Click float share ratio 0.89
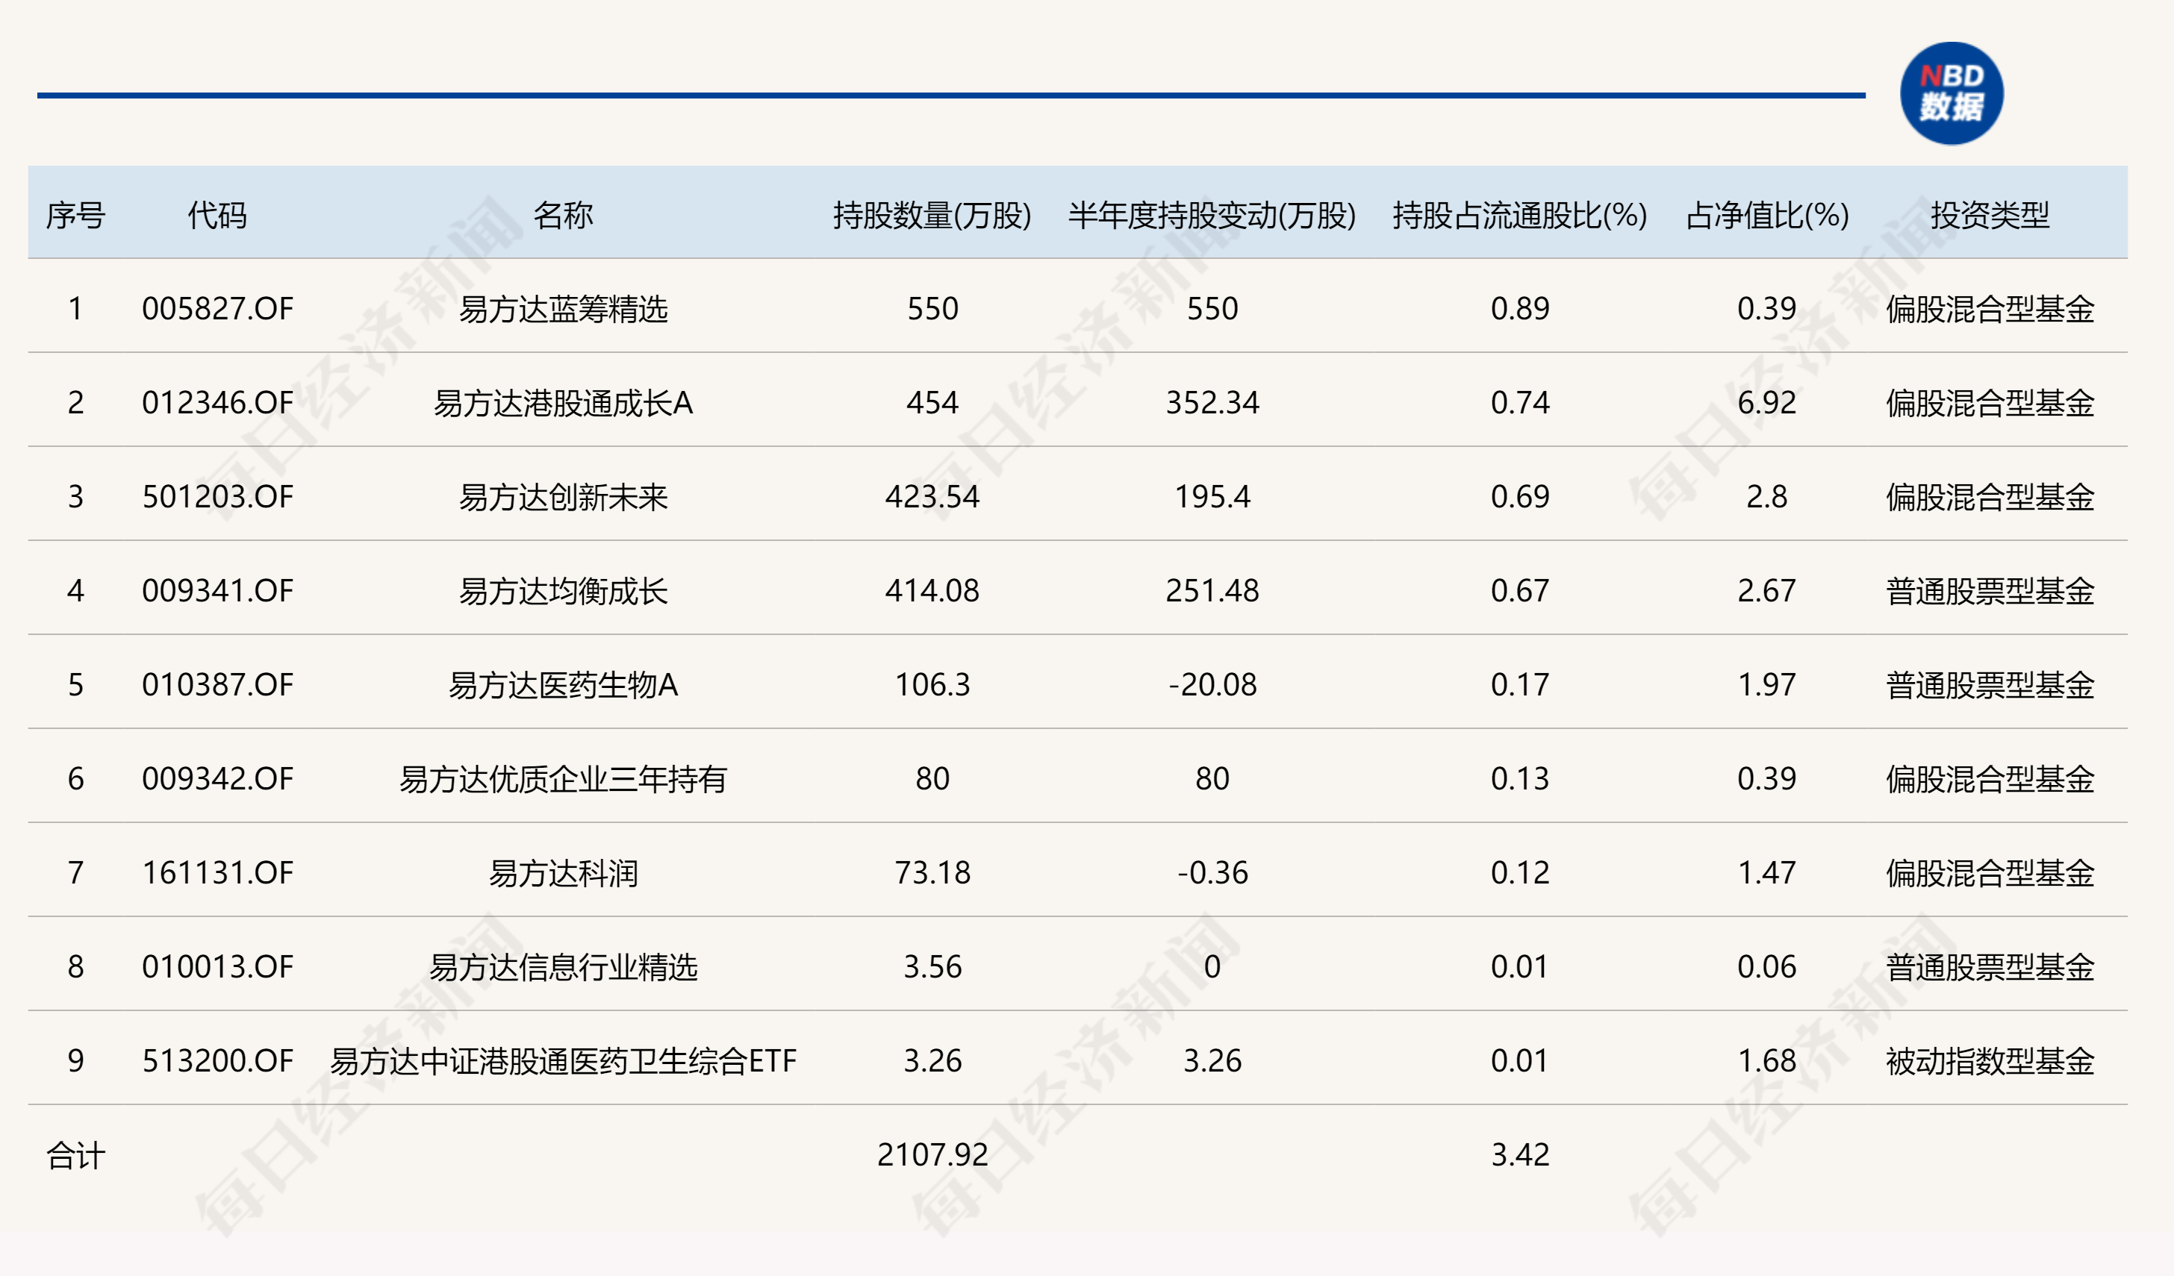The image size is (2174, 1276). [x=1520, y=309]
